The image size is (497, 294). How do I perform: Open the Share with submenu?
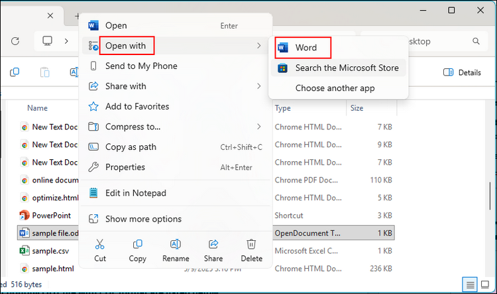(176, 86)
